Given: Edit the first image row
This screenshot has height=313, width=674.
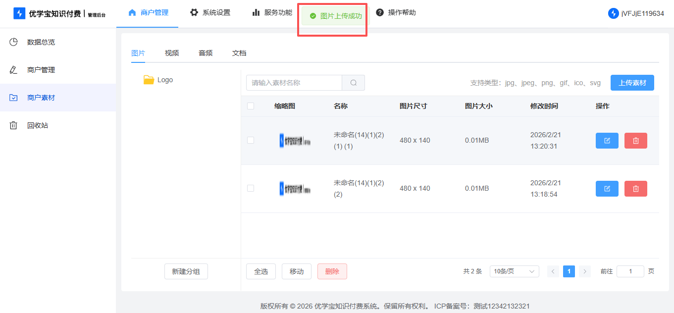Looking at the screenshot, I should pyautogui.click(x=607, y=141).
